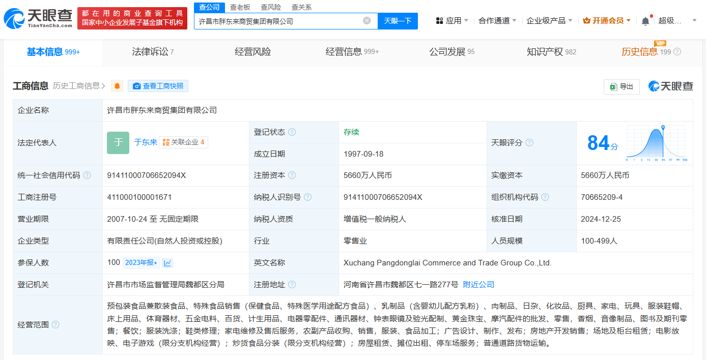
Task: Click the 导出 export button
Action: (x=622, y=86)
